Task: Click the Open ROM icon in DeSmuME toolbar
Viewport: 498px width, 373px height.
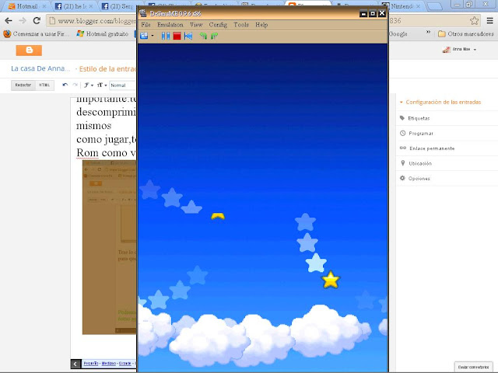Action: point(144,36)
